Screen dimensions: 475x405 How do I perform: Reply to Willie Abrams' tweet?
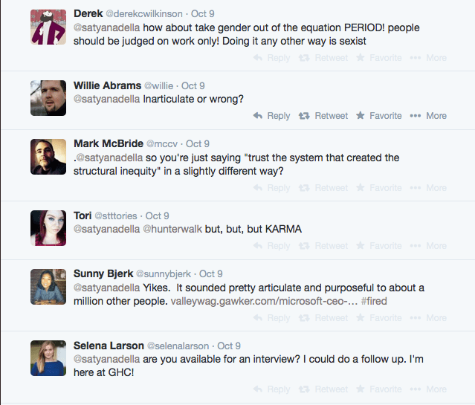(271, 116)
